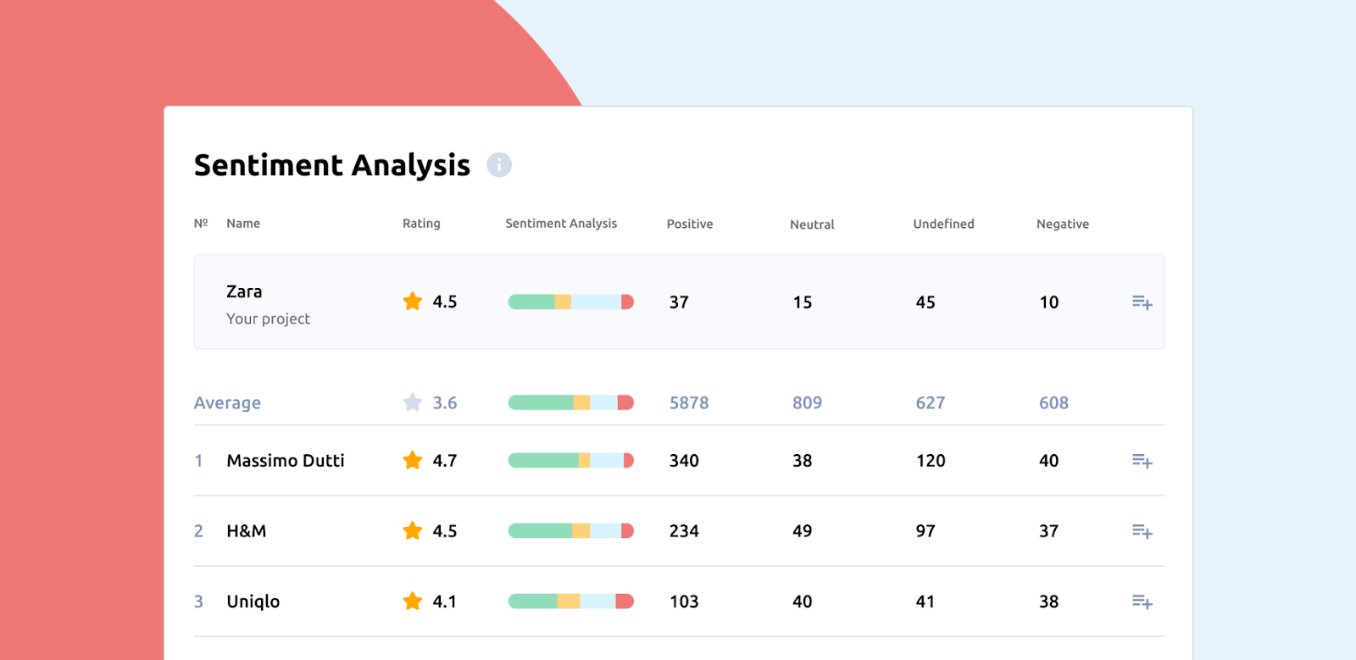Click the Average 3.6 rating value
This screenshot has width=1356, height=660.
445,402
